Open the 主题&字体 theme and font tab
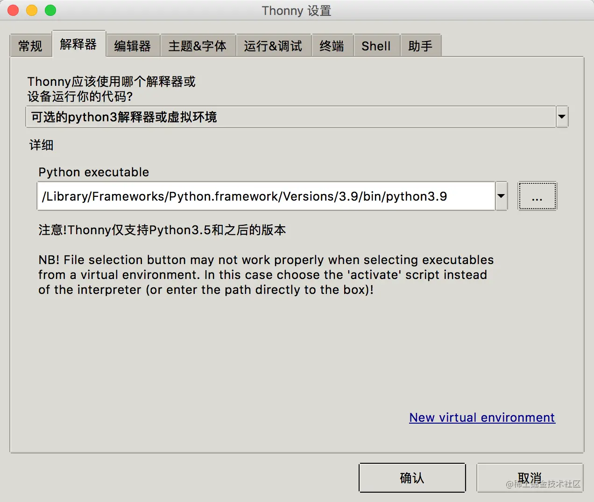 (x=198, y=46)
